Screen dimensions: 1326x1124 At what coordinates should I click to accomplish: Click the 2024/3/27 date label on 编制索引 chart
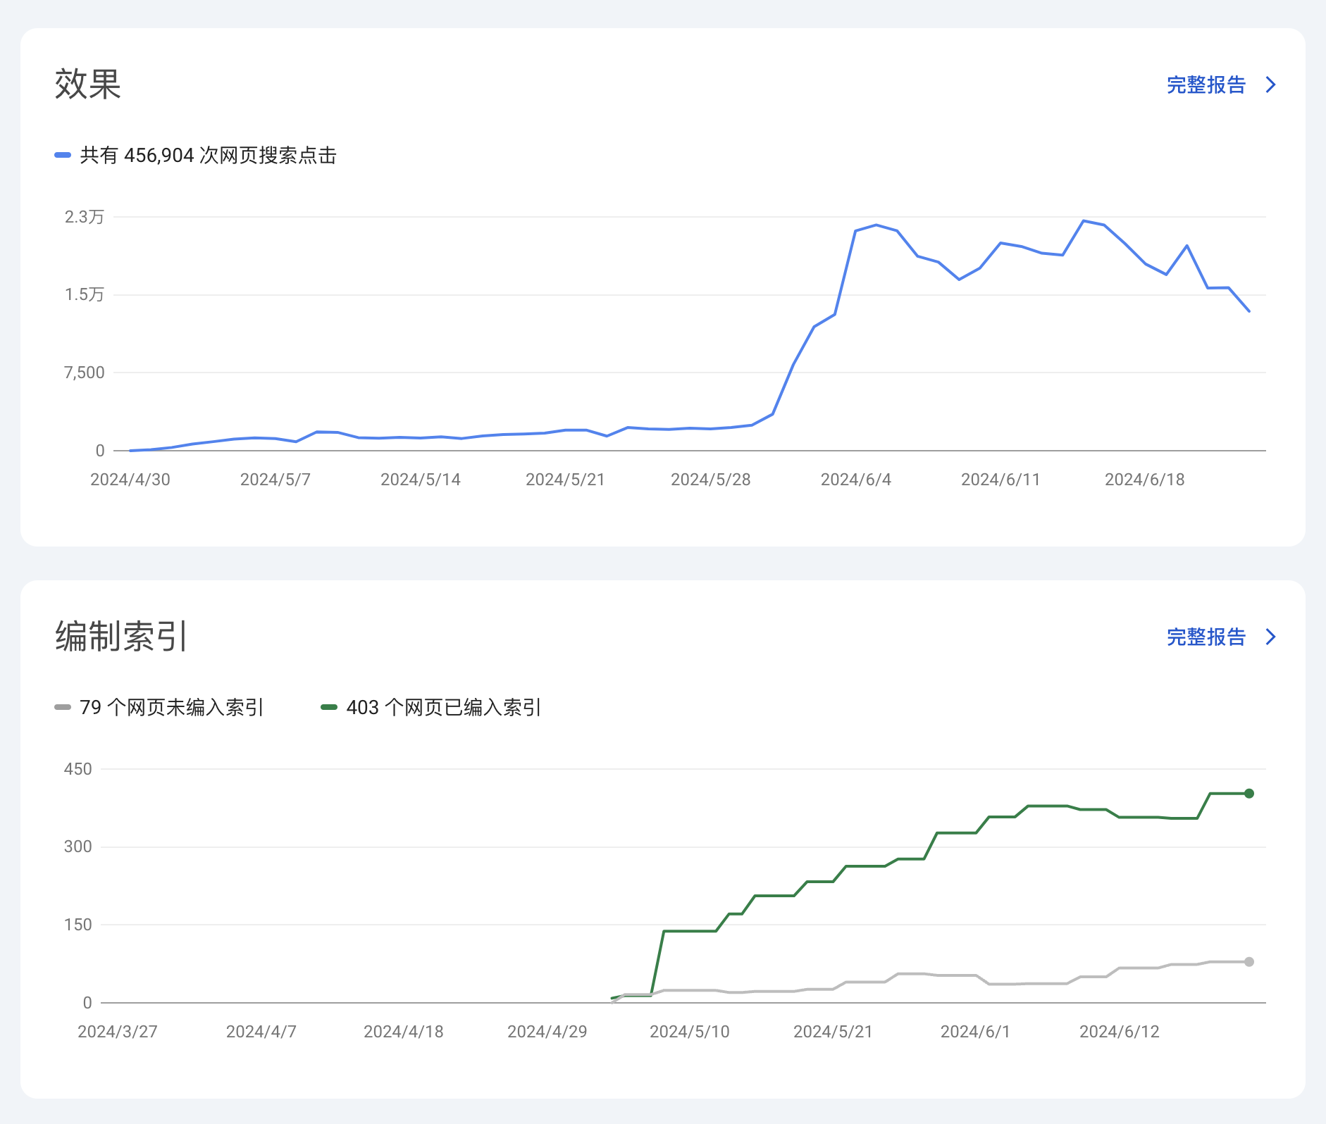point(118,1032)
